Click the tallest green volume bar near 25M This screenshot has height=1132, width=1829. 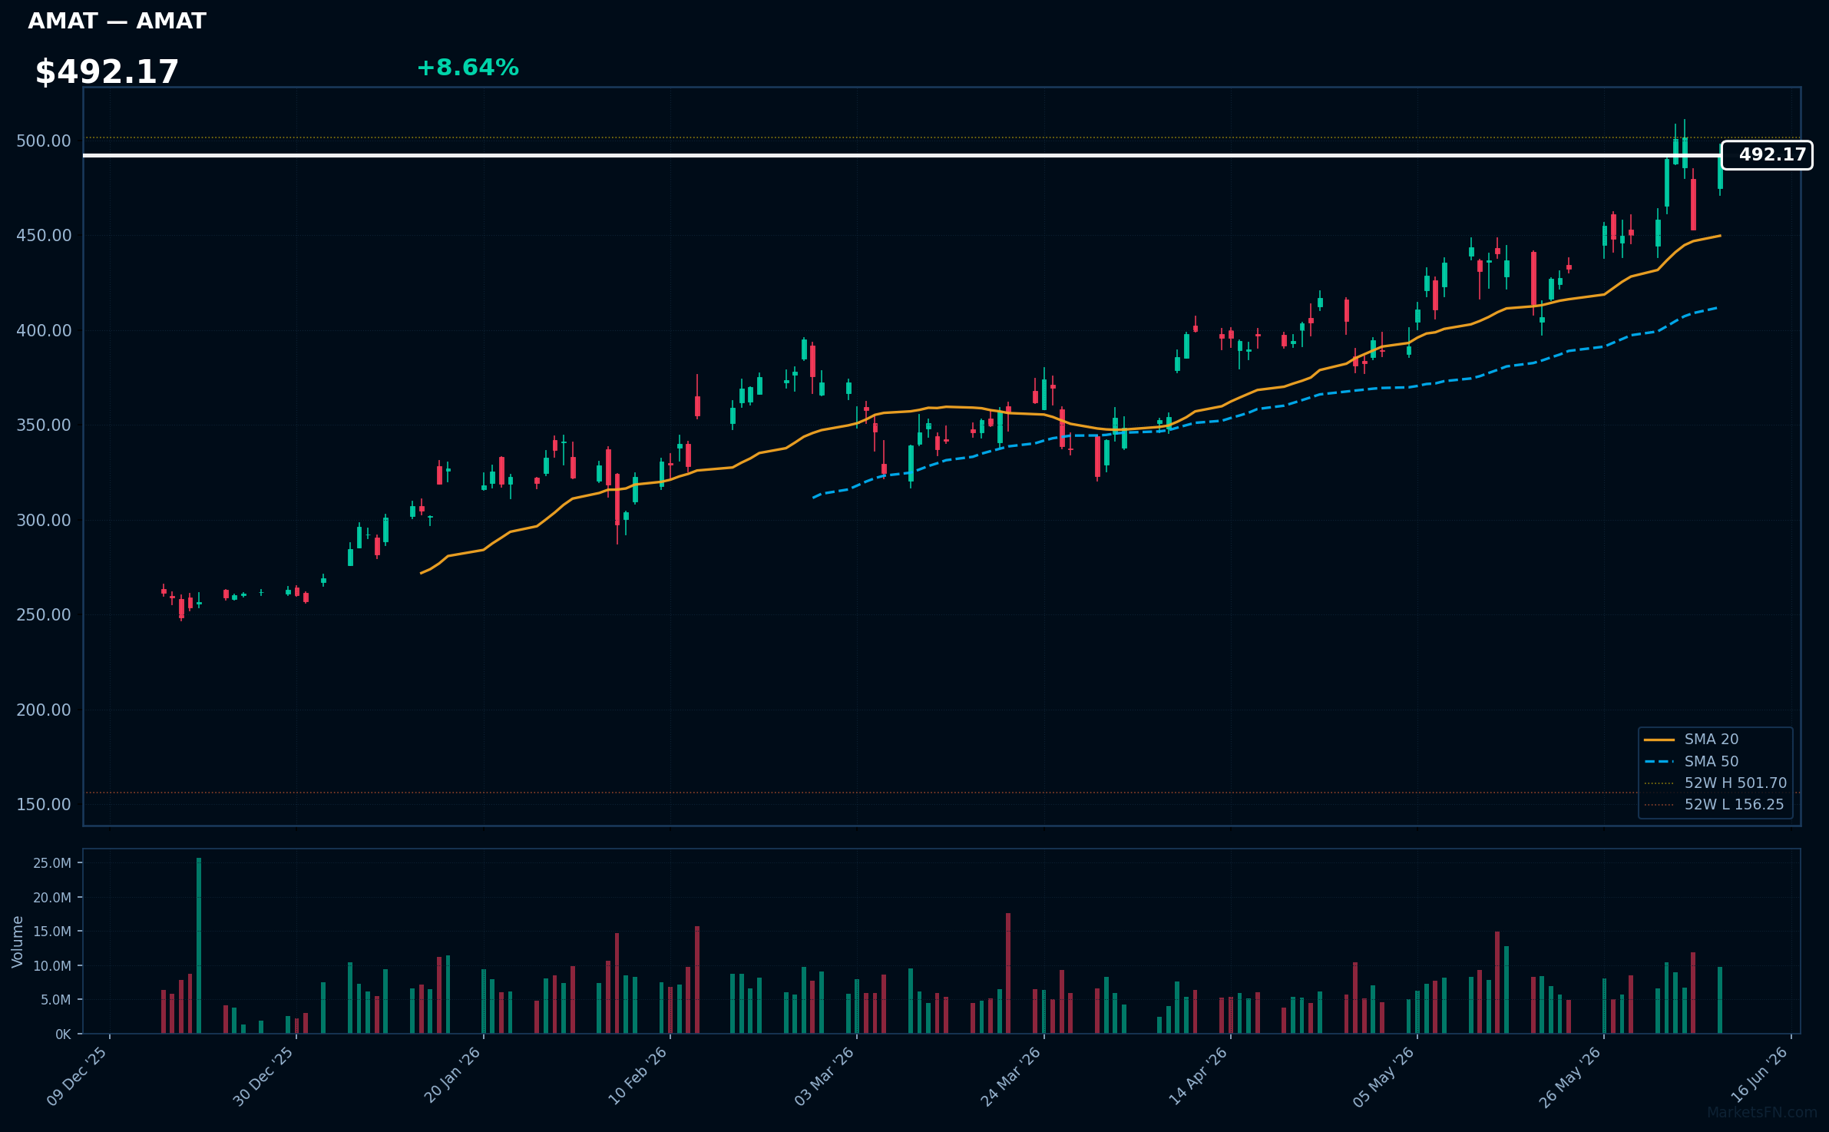(199, 945)
